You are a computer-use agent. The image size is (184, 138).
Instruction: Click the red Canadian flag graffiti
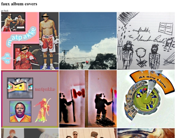(x=79, y=93)
